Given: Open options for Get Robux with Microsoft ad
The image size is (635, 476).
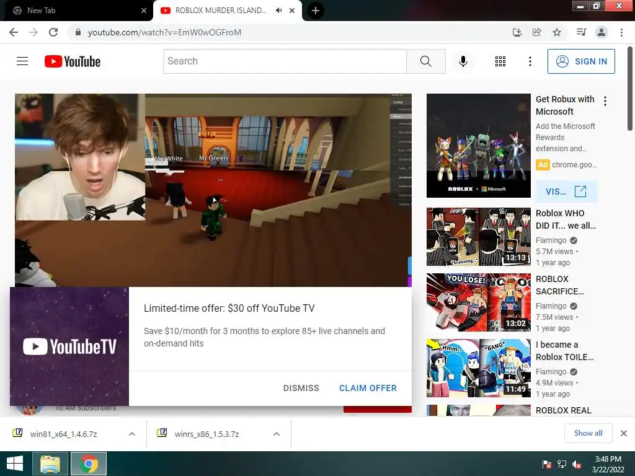Looking at the screenshot, I should pos(605,101).
